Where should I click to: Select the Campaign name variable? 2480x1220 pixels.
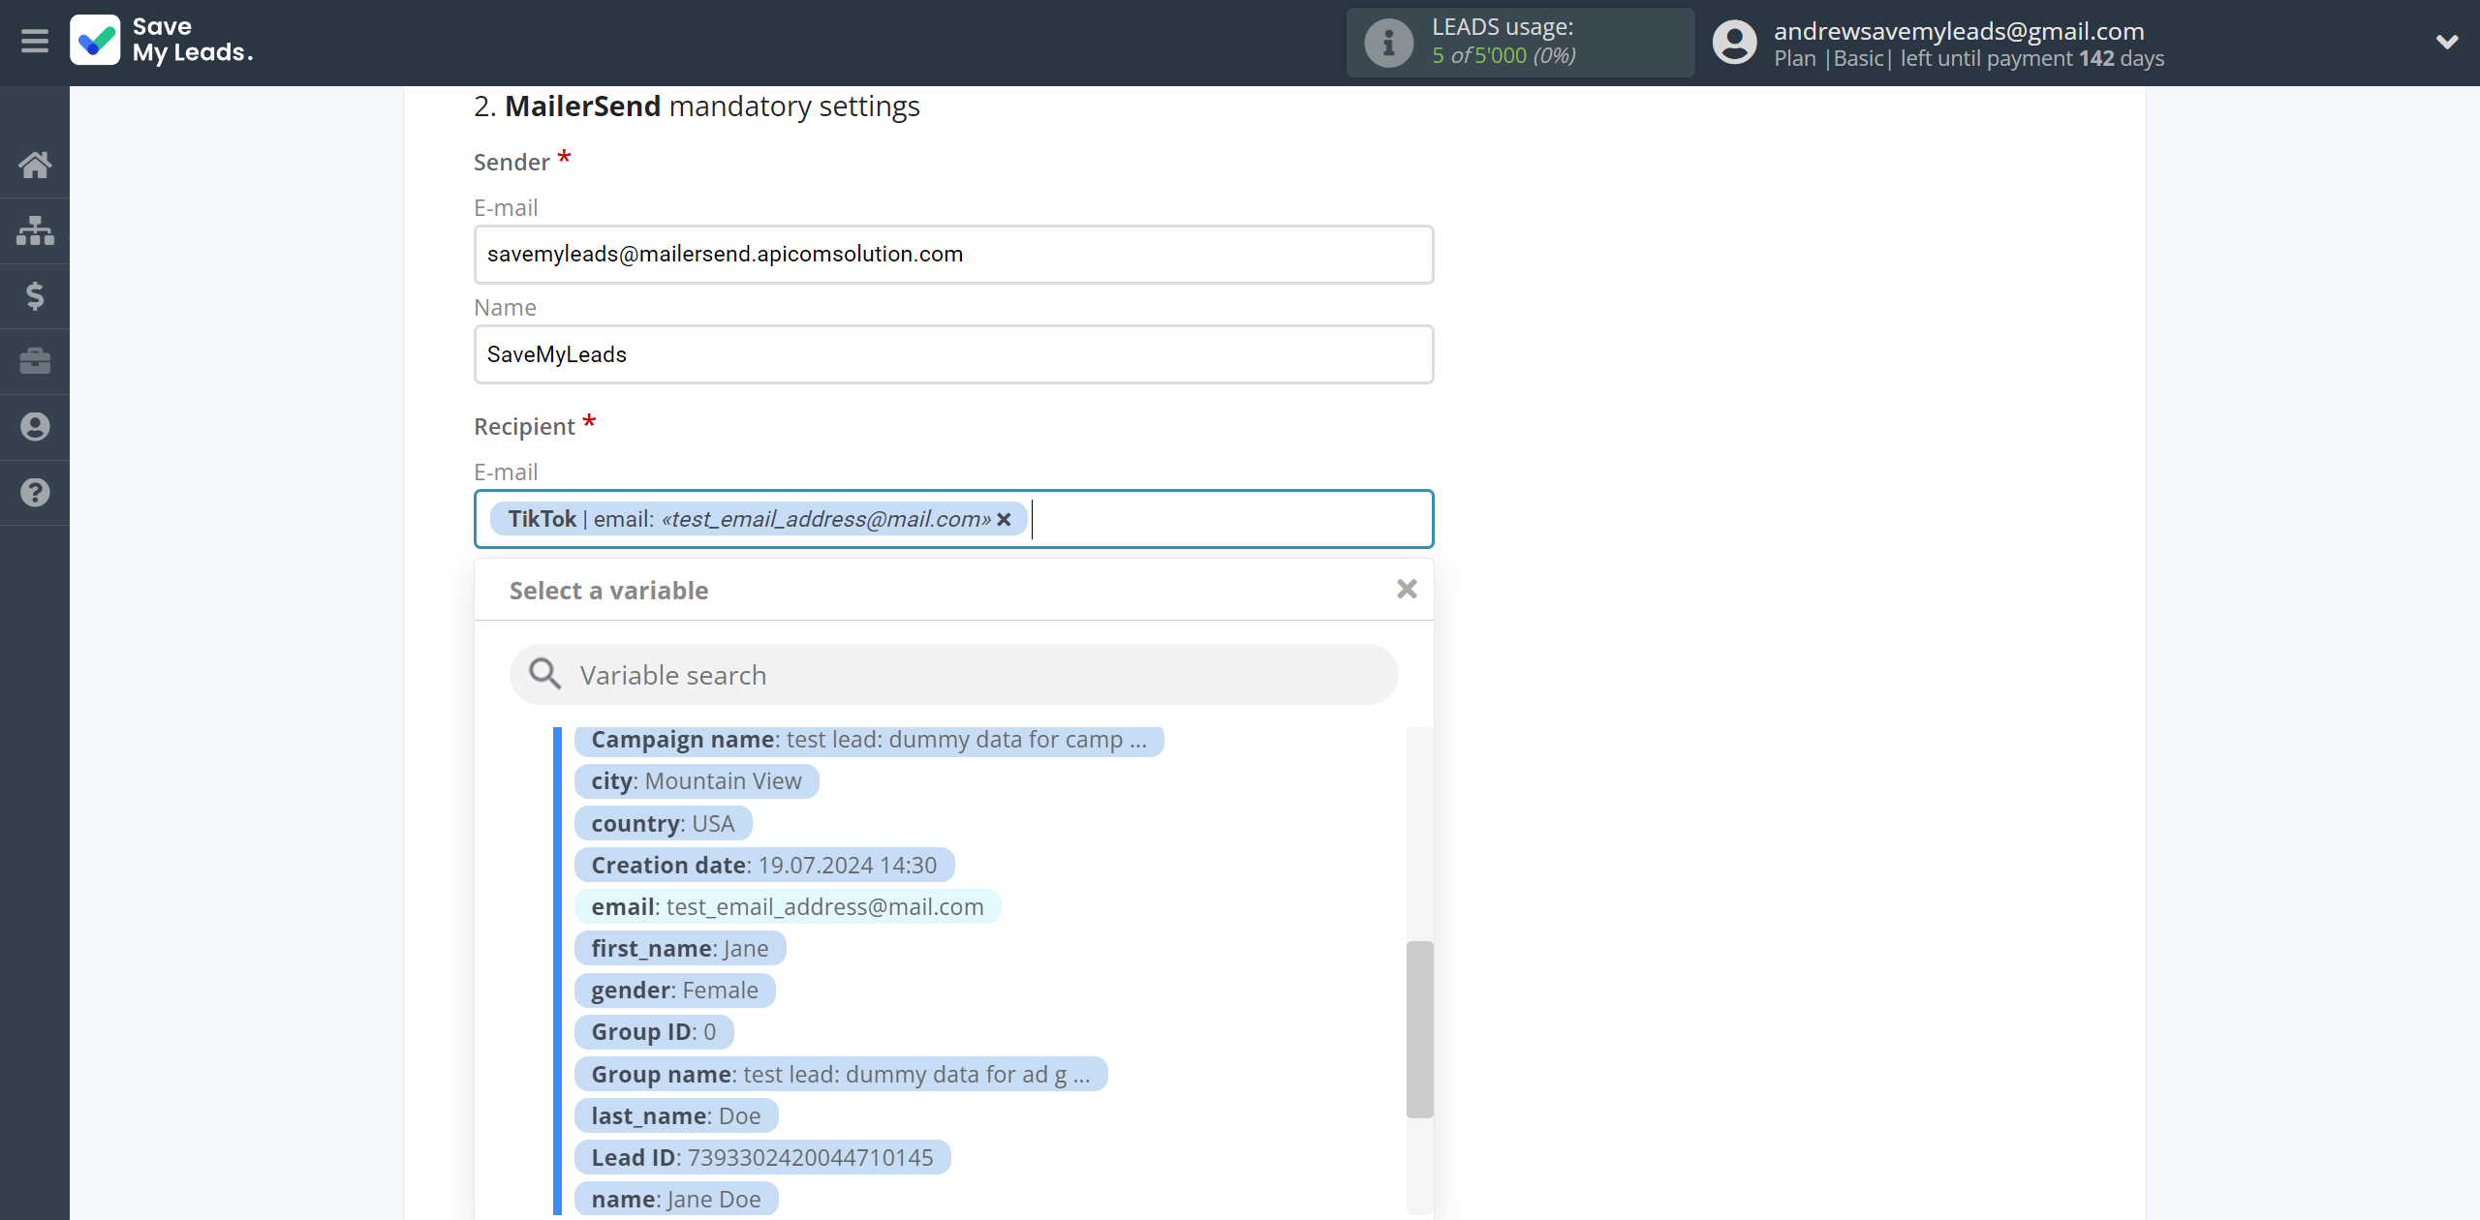tap(868, 740)
